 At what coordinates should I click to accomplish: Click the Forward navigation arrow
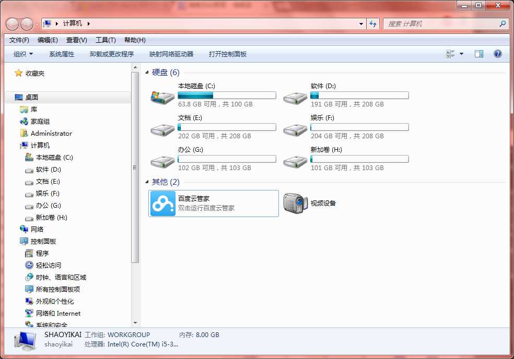[27, 24]
